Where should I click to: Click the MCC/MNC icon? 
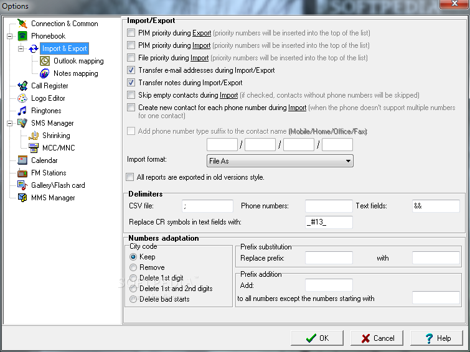click(34, 148)
